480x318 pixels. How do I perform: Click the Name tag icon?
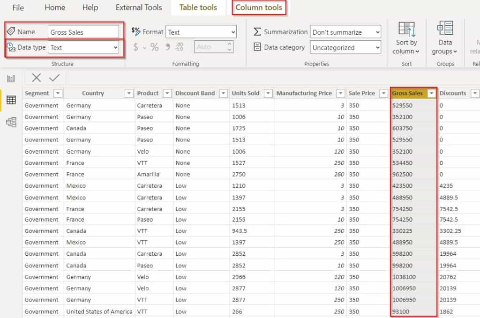[11, 31]
